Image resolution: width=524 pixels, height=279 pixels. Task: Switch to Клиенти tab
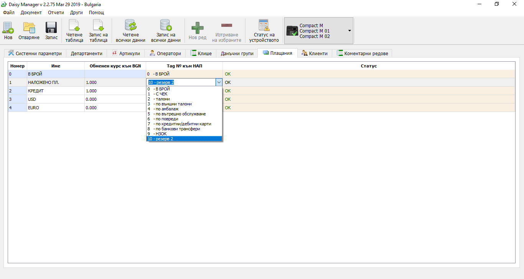click(x=315, y=53)
